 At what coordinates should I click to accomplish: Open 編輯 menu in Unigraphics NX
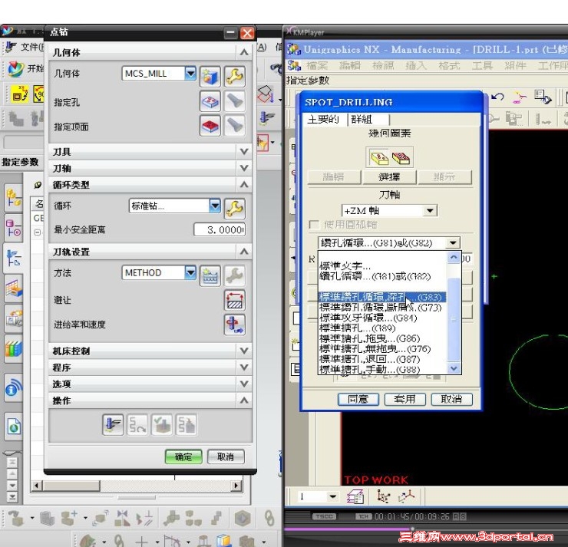(350, 66)
